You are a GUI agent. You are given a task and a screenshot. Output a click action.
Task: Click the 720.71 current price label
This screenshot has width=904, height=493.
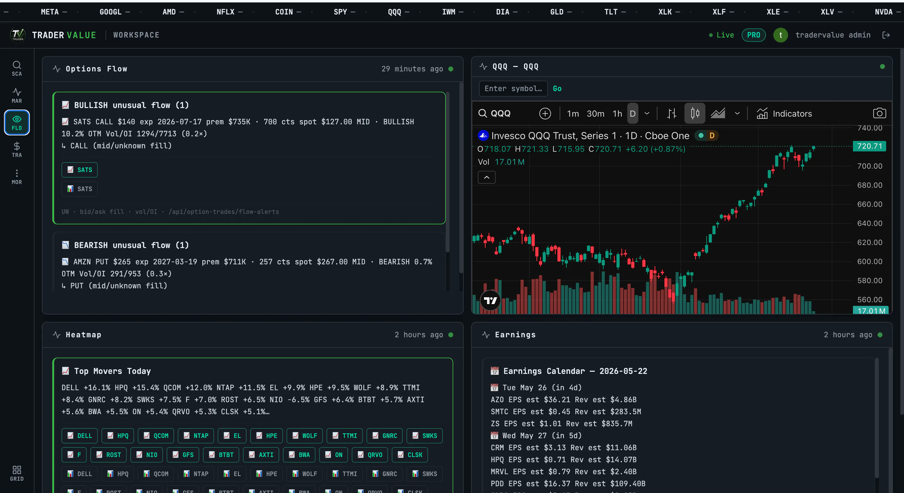[x=869, y=146]
